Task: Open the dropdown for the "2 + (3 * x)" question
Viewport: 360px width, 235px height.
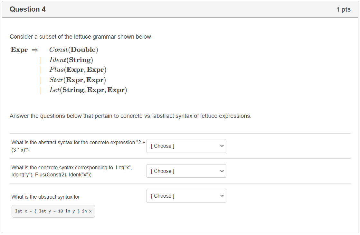Action: tap(186, 146)
